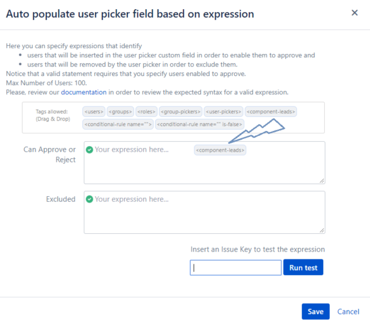Focus the Excluded expression text area
This screenshot has width=370, height=324.
204,216
